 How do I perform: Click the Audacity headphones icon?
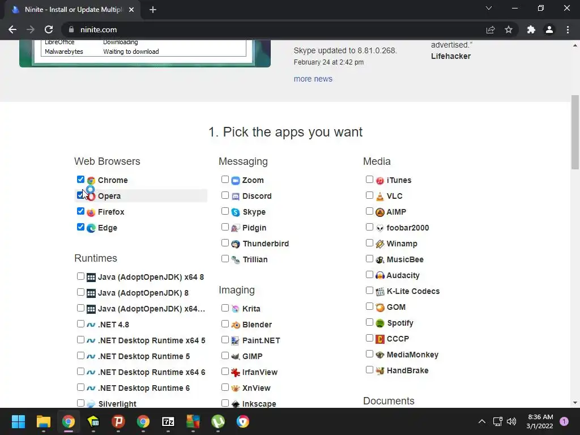click(x=380, y=276)
